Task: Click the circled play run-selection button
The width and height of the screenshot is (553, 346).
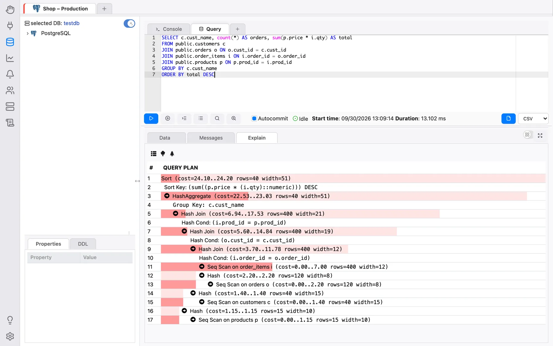Action: [168, 118]
